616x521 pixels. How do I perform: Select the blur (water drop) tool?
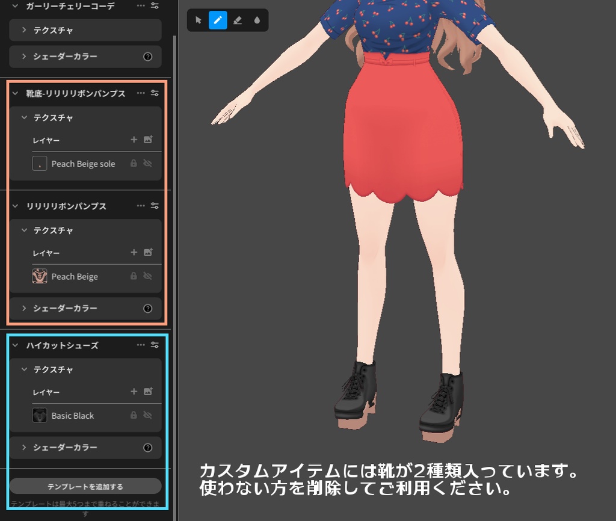pyautogui.click(x=257, y=20)
